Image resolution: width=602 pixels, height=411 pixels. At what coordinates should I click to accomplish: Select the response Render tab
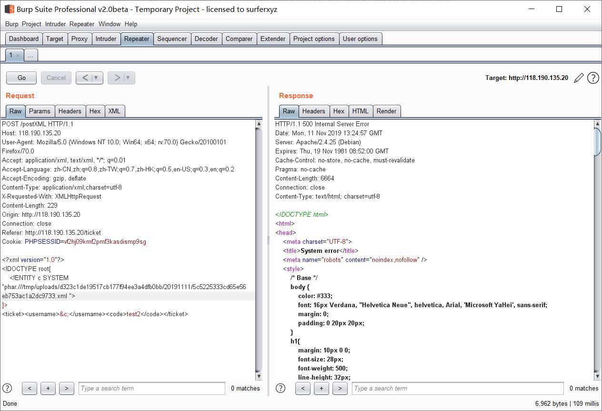point(387,111)
